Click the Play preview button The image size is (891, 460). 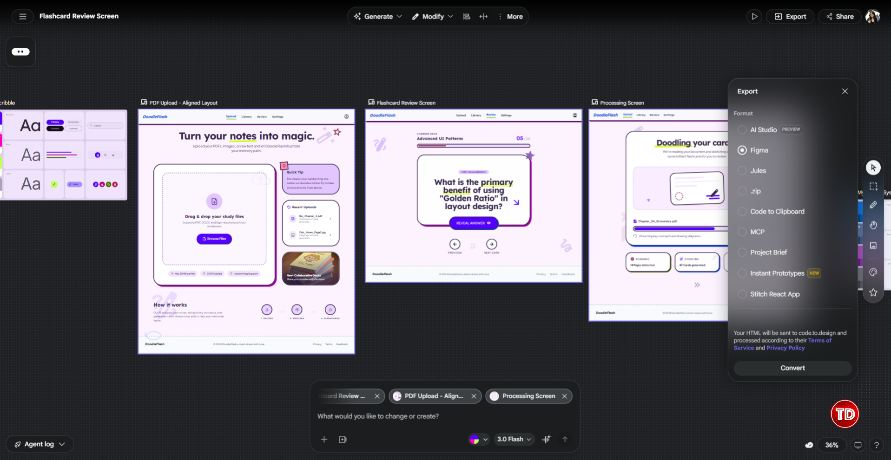click(754, 17)
